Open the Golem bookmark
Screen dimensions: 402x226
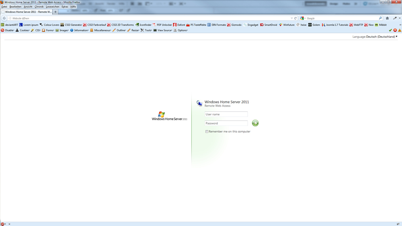(x=314, y=25)
